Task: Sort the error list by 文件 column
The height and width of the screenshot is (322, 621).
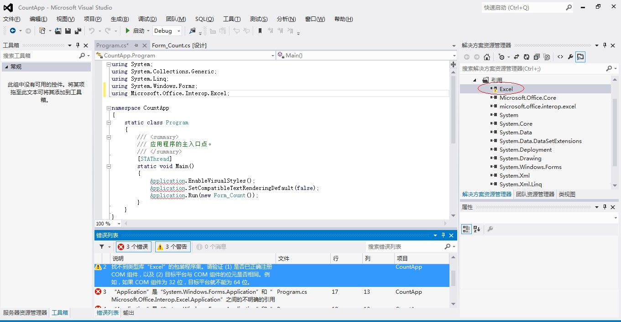Action: [x=303, y=258]
